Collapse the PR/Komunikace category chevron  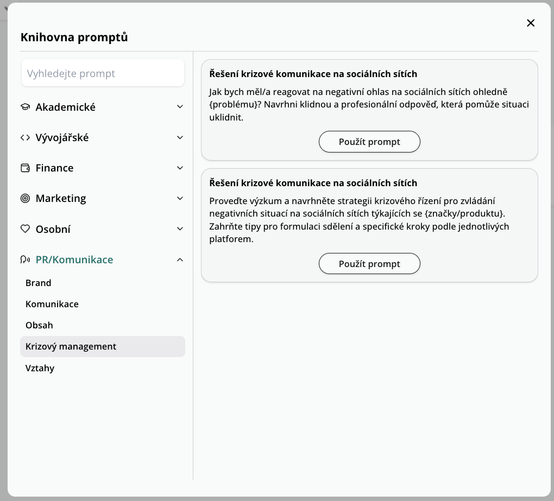tap(180, 259)
